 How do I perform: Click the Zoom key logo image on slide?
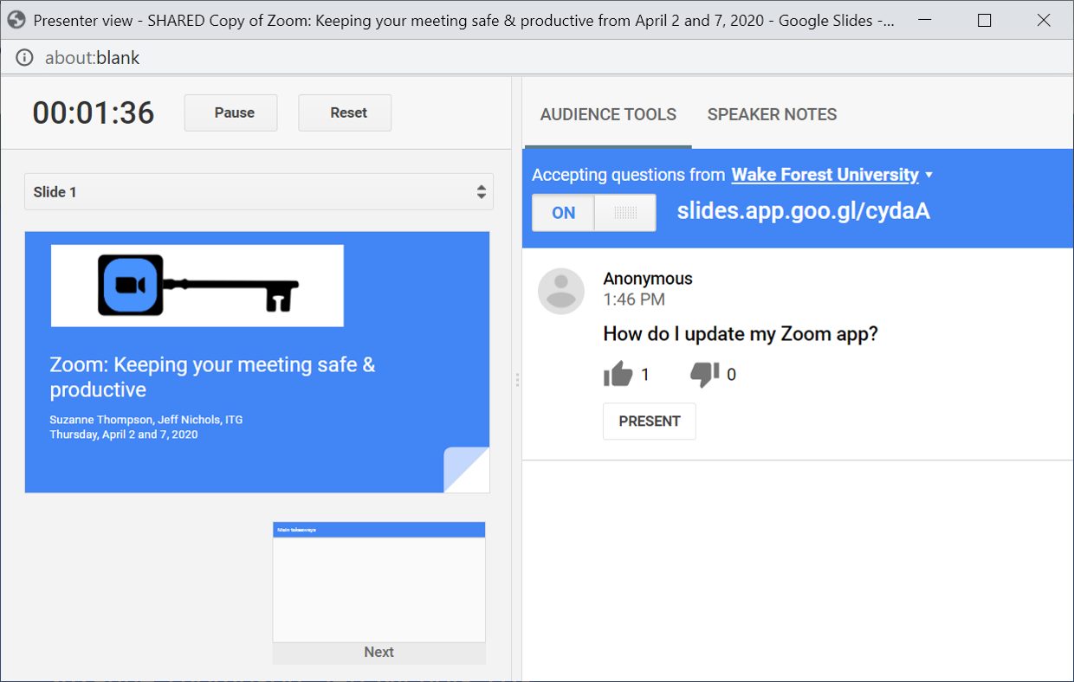197,286
